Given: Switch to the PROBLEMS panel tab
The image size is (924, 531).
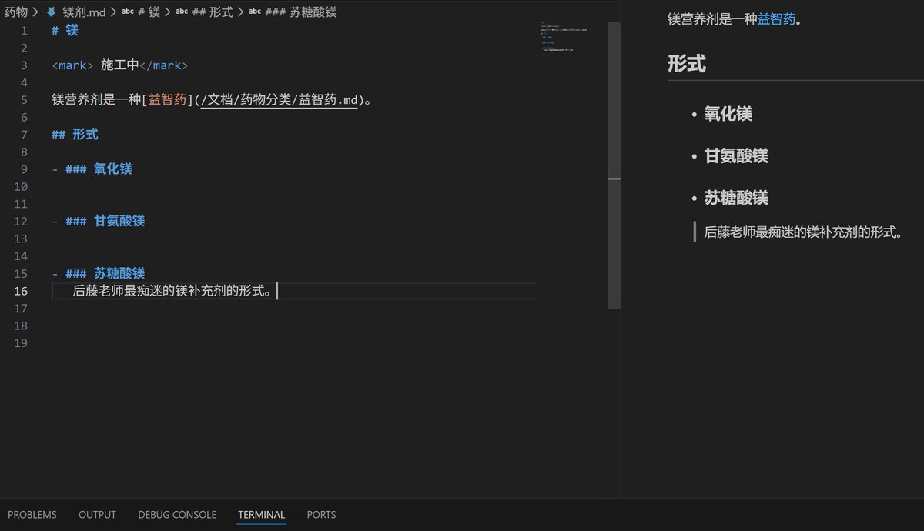Looking at the screenshot, I should coord(32,515).
